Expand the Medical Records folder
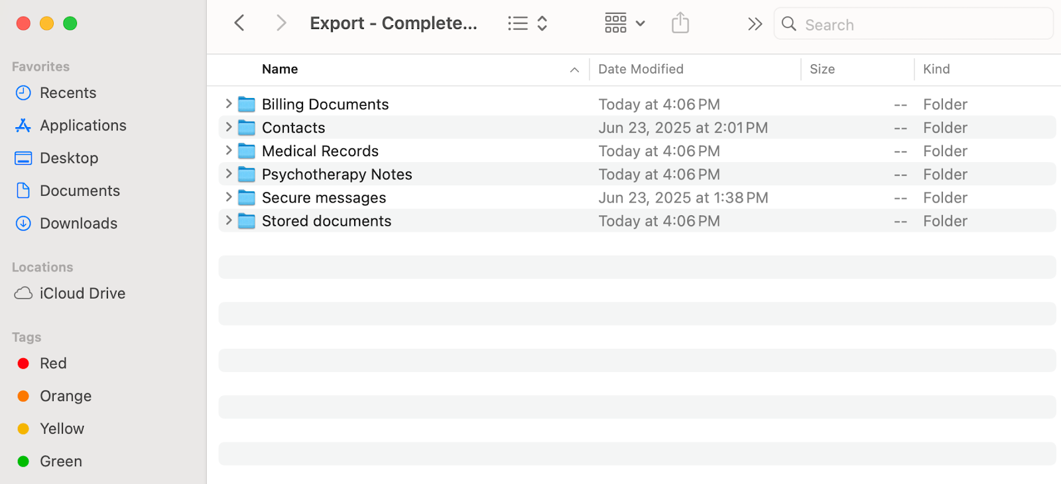 click(x=229, y=150)
